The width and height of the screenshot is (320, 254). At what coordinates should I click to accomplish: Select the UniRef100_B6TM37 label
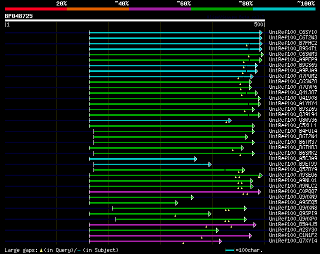click(x=293, y=142)
